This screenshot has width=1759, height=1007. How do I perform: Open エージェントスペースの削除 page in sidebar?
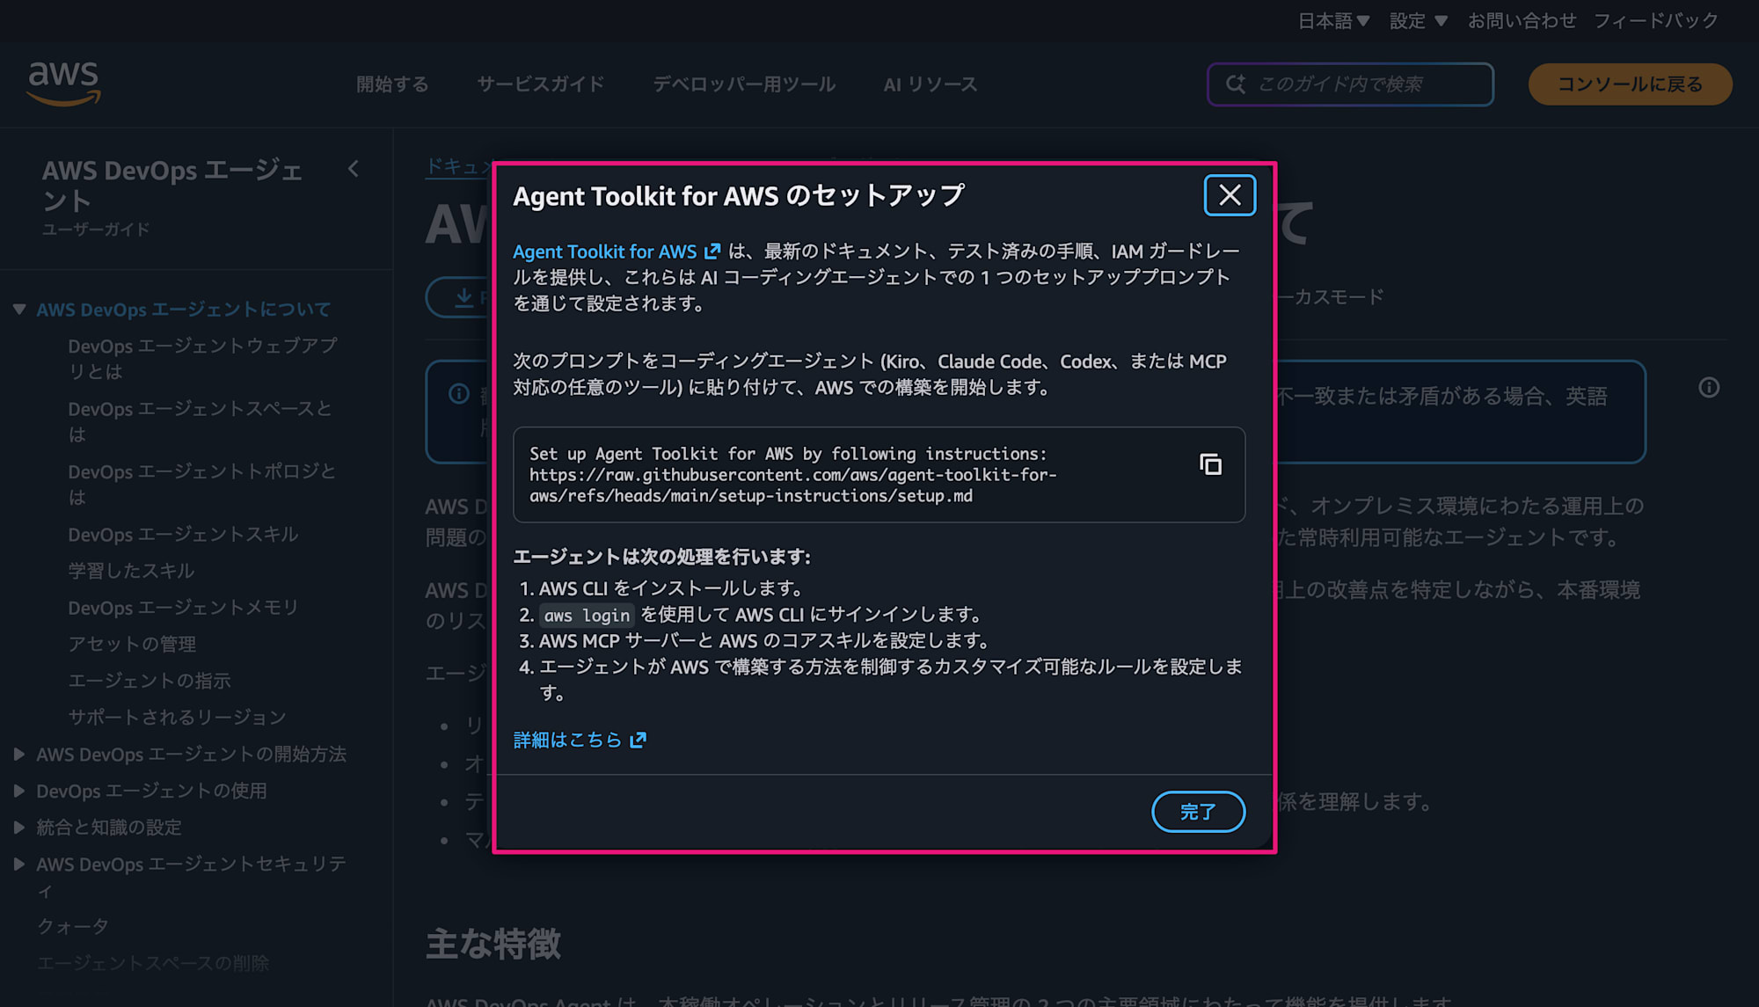(x=152, y=963)
